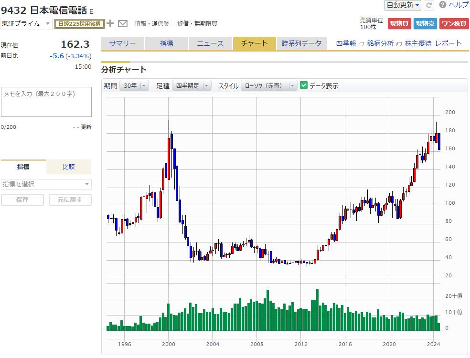Viewport: 470px width, 358px height.
Task: Switch to the 比較 tab
Action: point(69,167)
